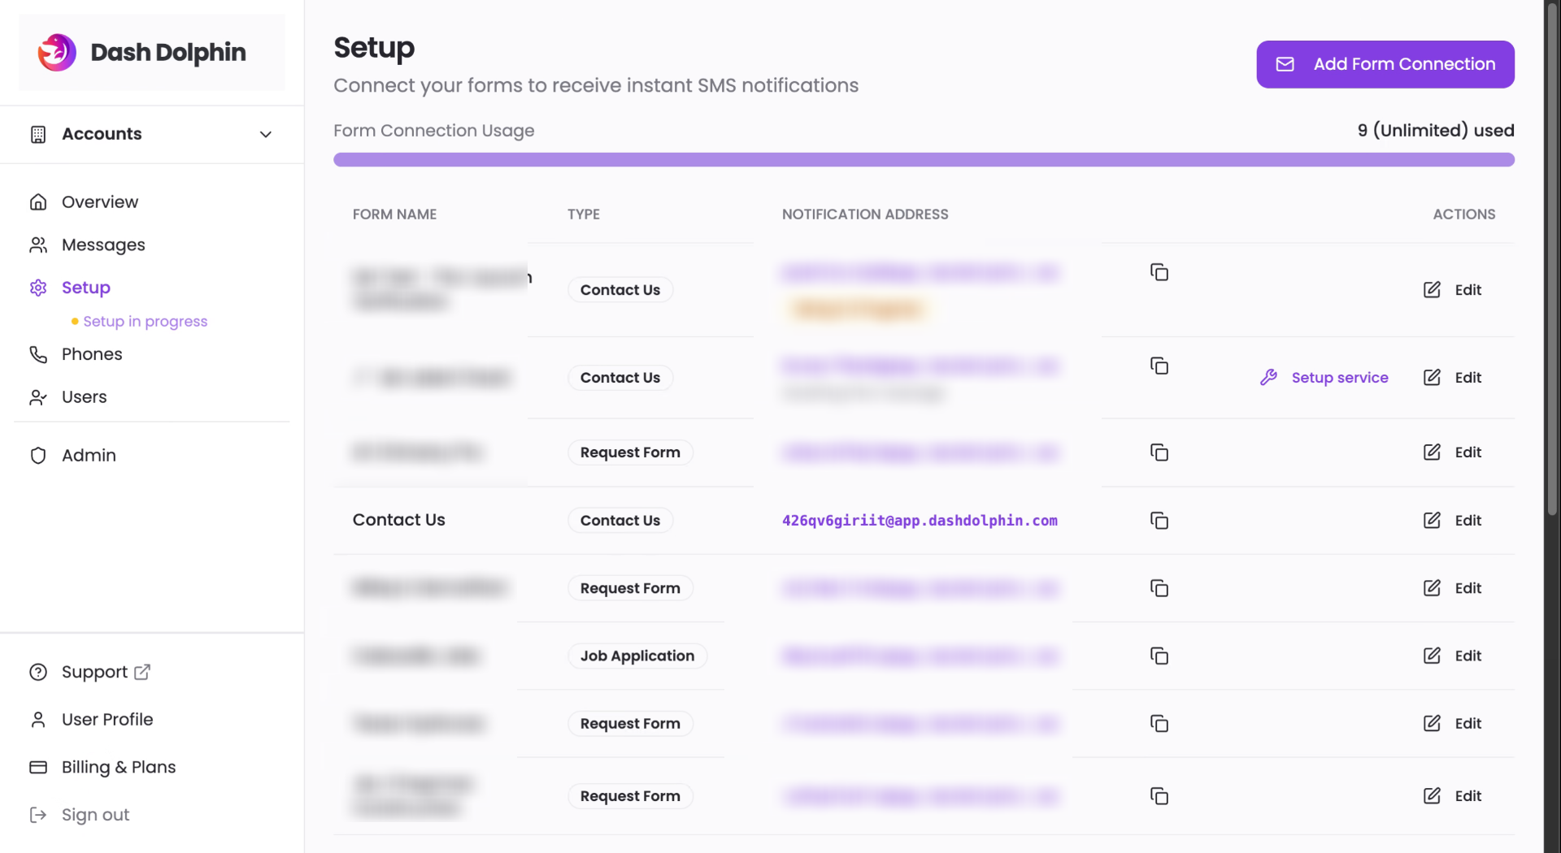
Task: Click Job Application type badge
Action: [x=637, y=656]
